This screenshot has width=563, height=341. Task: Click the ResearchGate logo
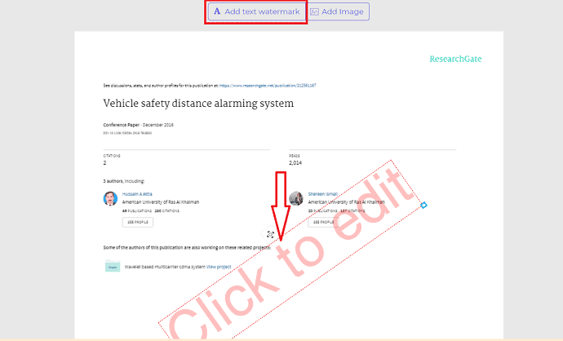coord(456,59)
